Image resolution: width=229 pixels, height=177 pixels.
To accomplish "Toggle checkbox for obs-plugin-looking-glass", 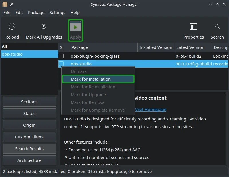I will (61, 56).
